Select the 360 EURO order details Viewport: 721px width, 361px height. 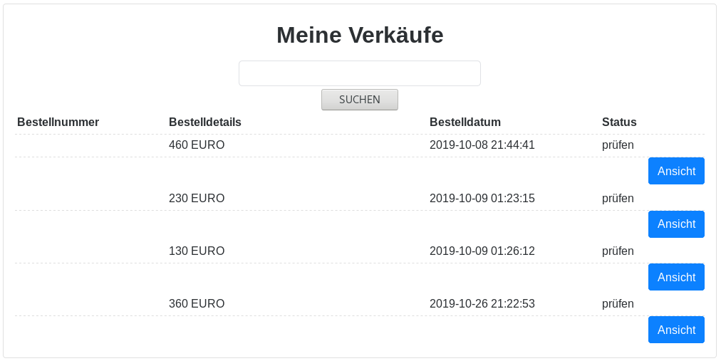coord(197,304)
